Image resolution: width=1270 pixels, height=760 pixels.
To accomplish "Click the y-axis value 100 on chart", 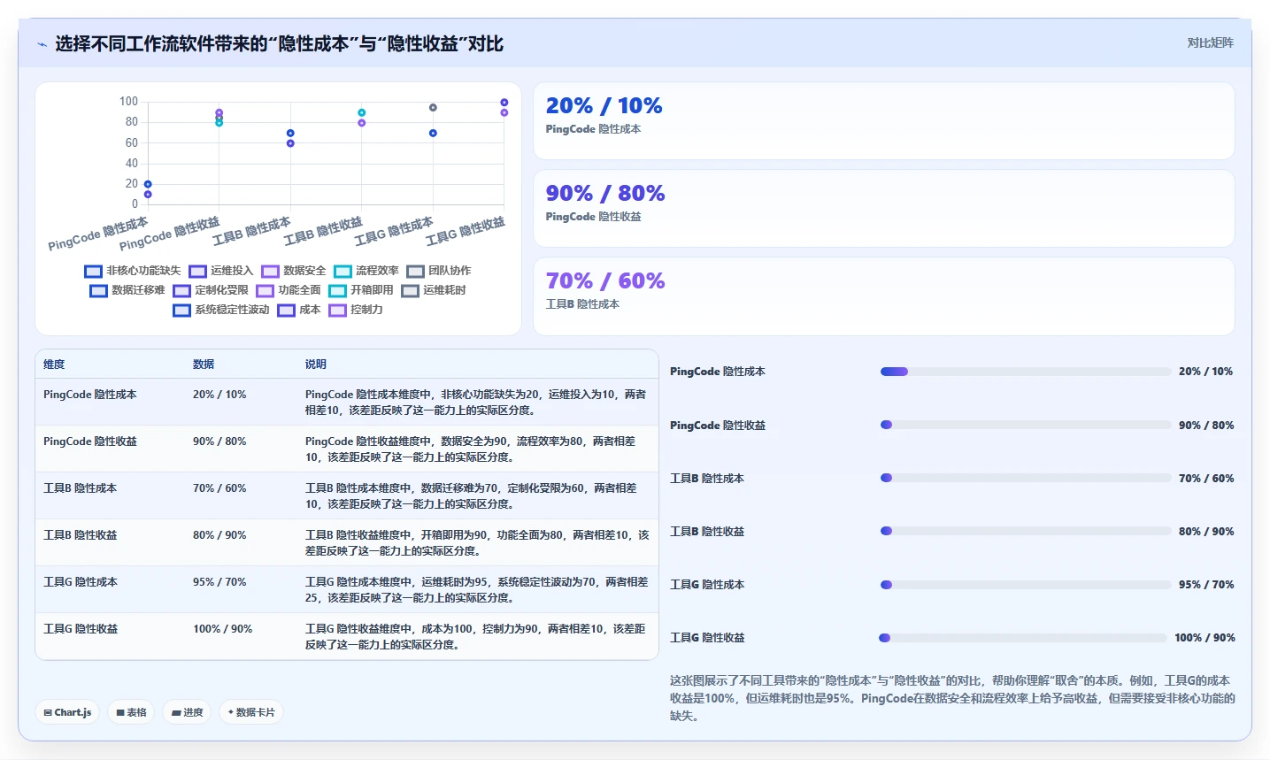I will point(129,102).
